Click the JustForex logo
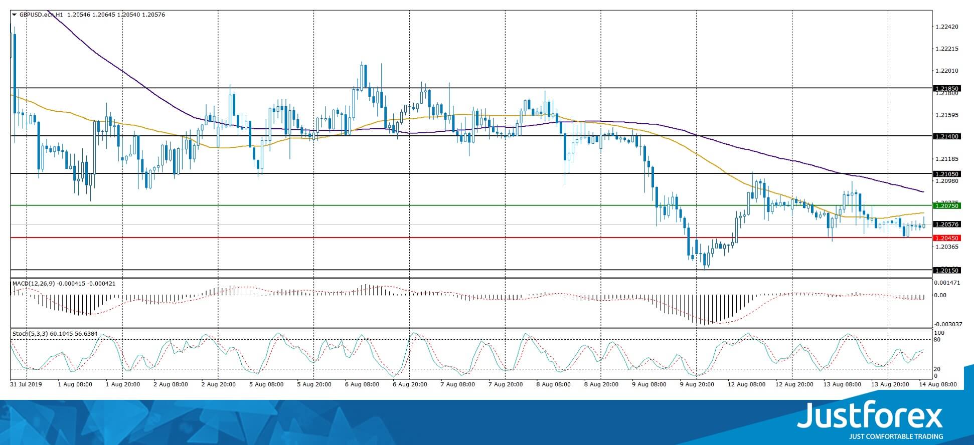 tap(870, 416)
